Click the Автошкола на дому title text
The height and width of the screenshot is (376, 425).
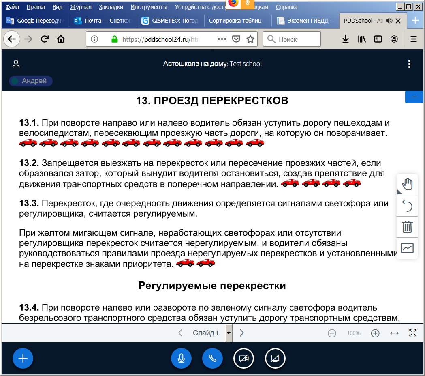coord(195,64)
